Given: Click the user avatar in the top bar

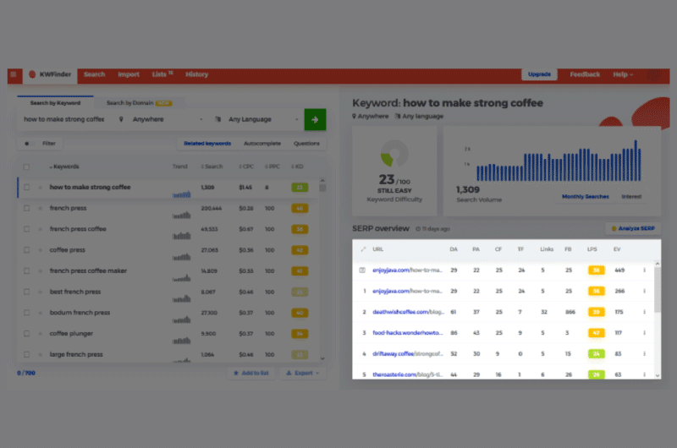Looking at the screenshot, I should coord(653,75).
